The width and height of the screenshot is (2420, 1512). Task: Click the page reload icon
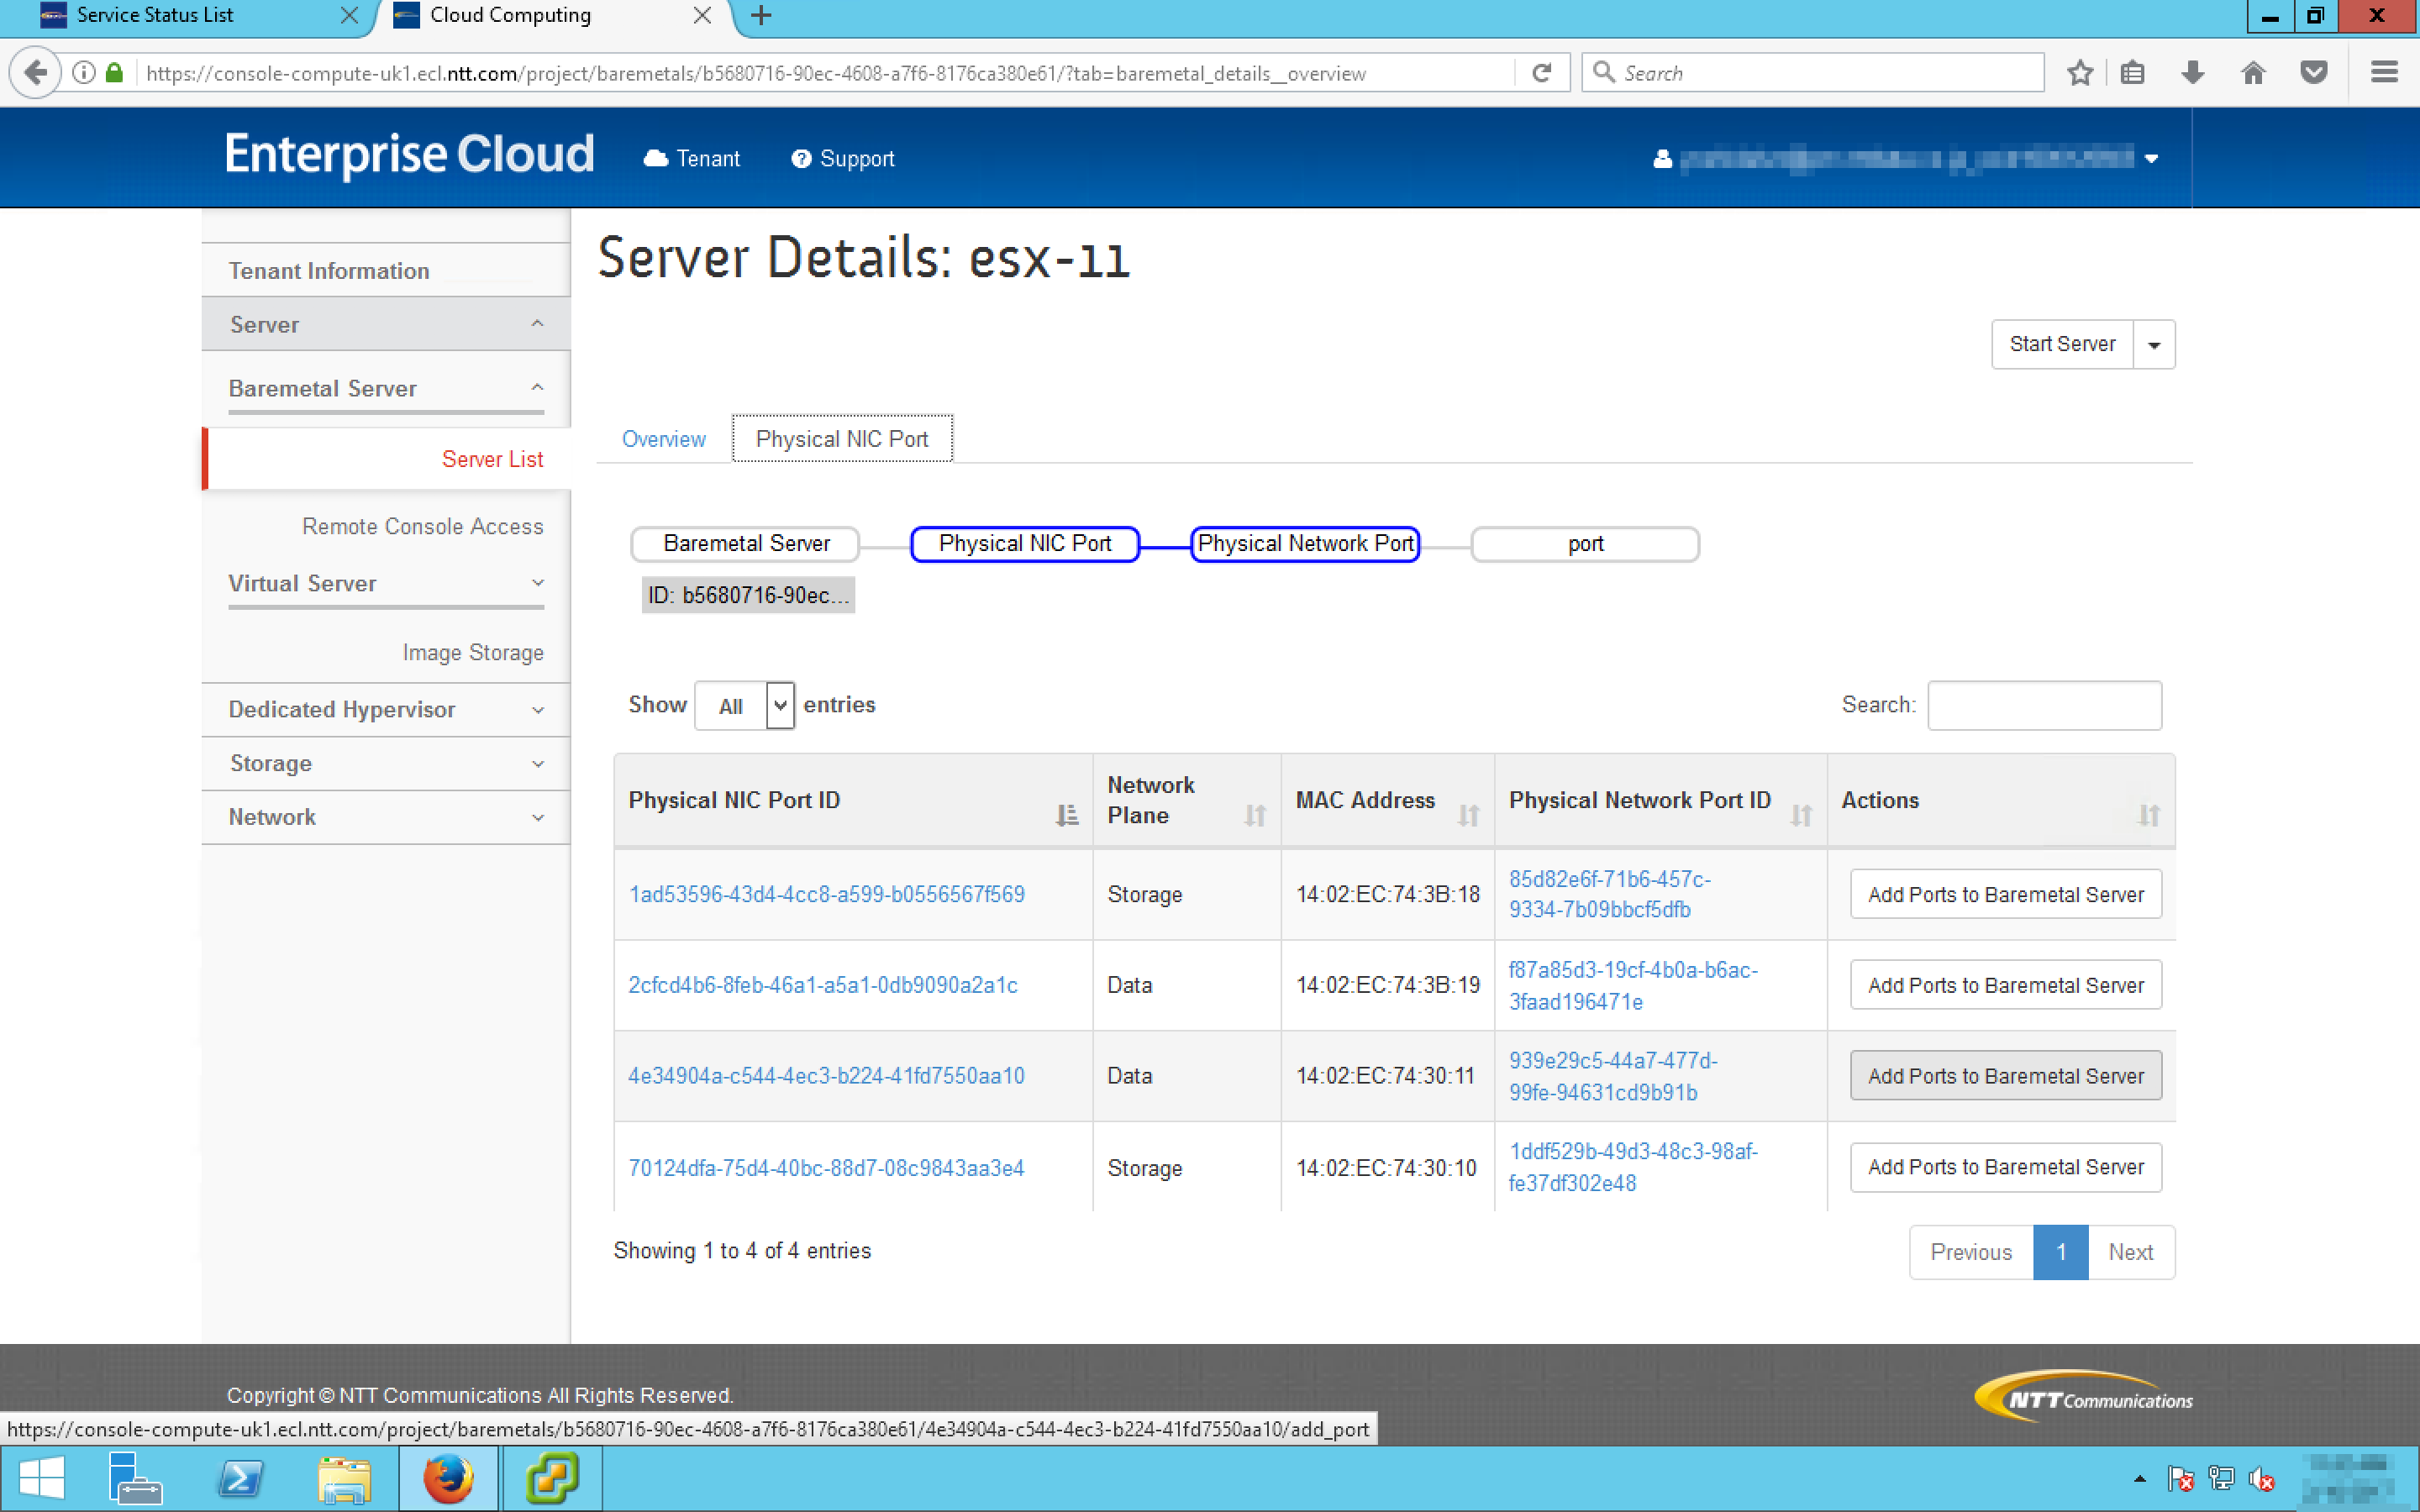click(1541, 73)
